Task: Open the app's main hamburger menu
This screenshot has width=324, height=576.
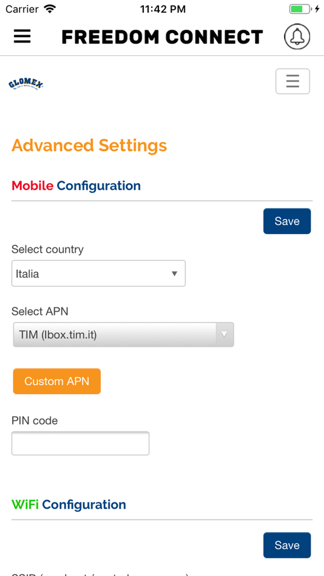Action: pos(22,36)
